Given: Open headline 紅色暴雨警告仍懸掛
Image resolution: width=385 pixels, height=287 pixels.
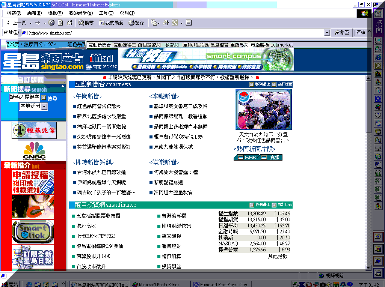Looking at the screenshot, I should click(x=99, y=106).
